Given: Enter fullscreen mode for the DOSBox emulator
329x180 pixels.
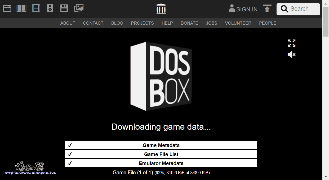Looking at the screenshot, I should coord(291,43).
